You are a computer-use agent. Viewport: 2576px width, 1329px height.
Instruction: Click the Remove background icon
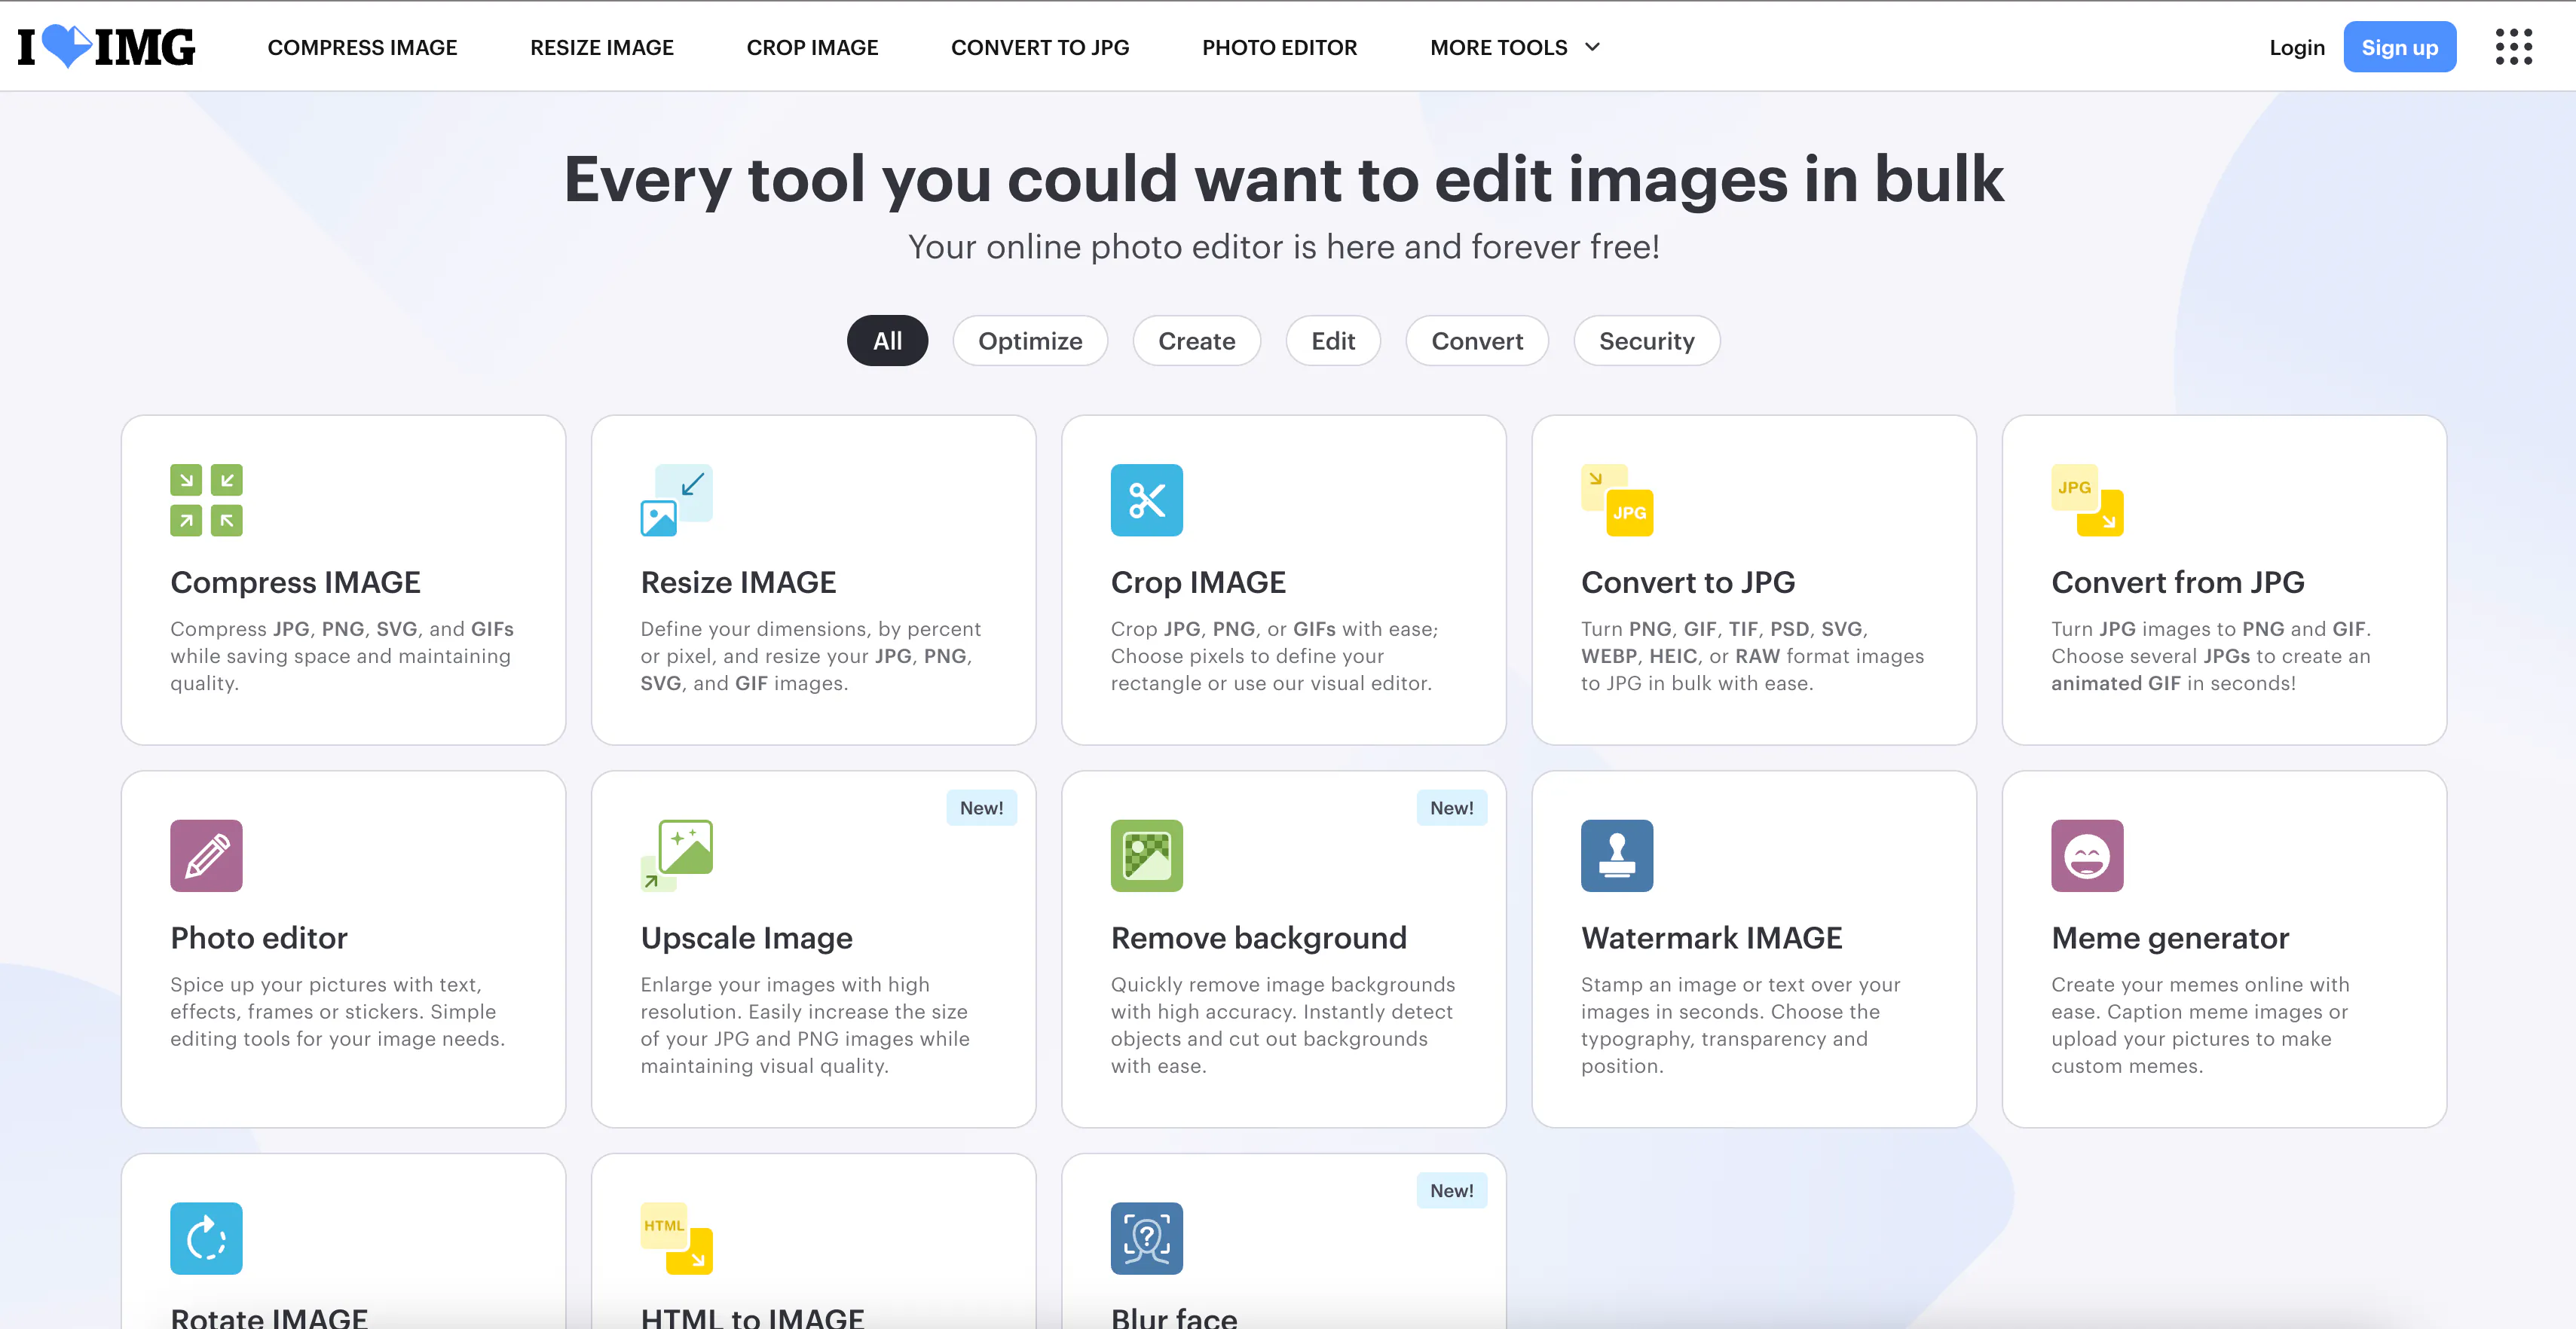point(1147,856)
